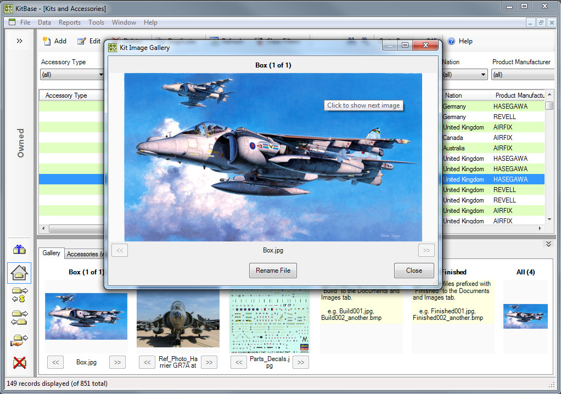Viewport: 561px width, 394px height.
Task: Click previous button under Box.jpg thumbnail
Action: coord(55,362)
